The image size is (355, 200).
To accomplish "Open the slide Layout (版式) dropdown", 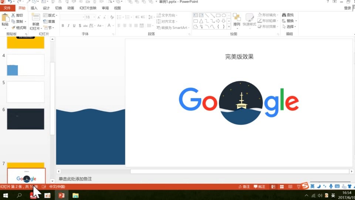I will tap(50, 15).
